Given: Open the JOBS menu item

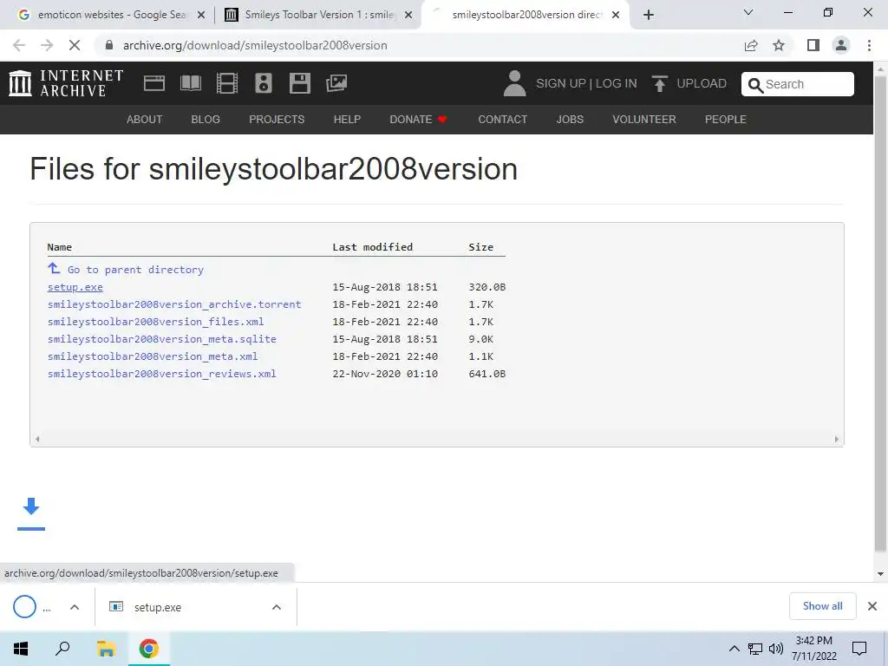Looking at the screenshot, I should (570, 120).
